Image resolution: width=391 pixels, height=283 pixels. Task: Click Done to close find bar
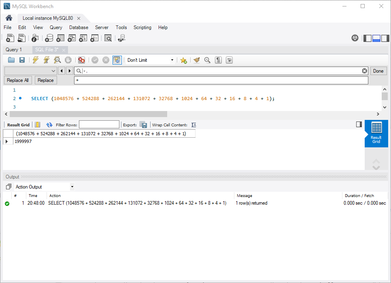[x=378, y=71]
